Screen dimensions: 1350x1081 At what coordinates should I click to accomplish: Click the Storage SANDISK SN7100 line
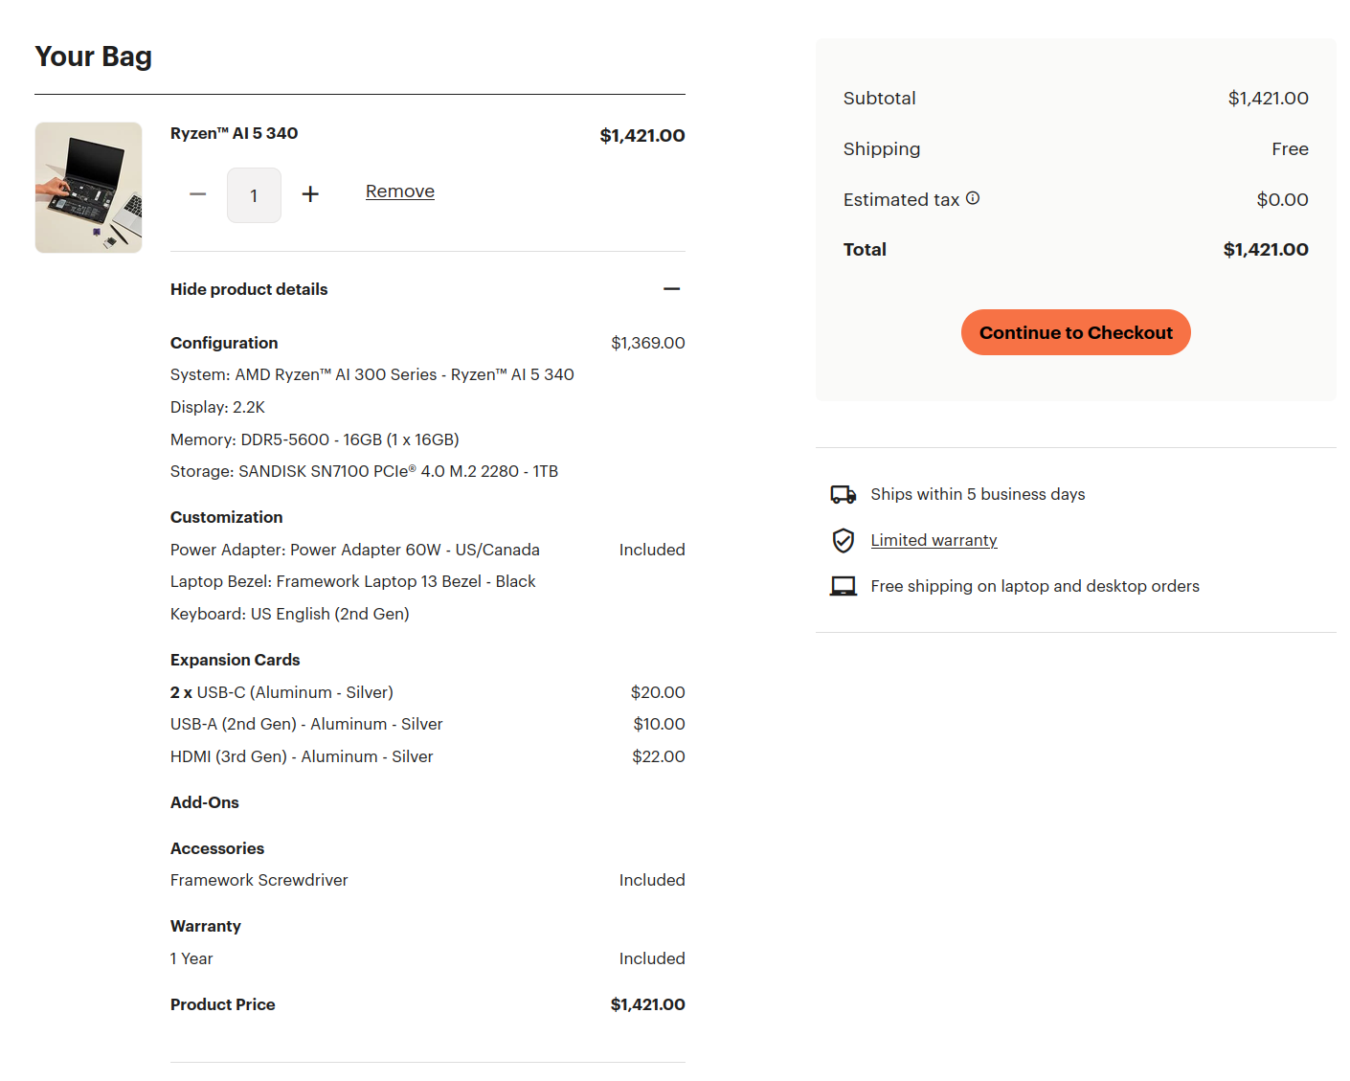[x=364, y=471]
